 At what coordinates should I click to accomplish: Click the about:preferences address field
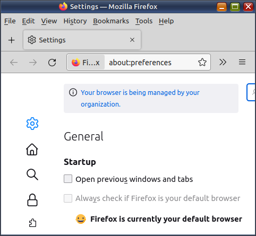coord(150,63)
